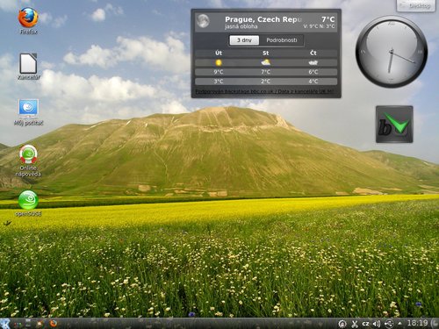This screenshot has height=329, width=439.
Task: Open the volume speaker tray icon
Action: click(x=377, y=324)
